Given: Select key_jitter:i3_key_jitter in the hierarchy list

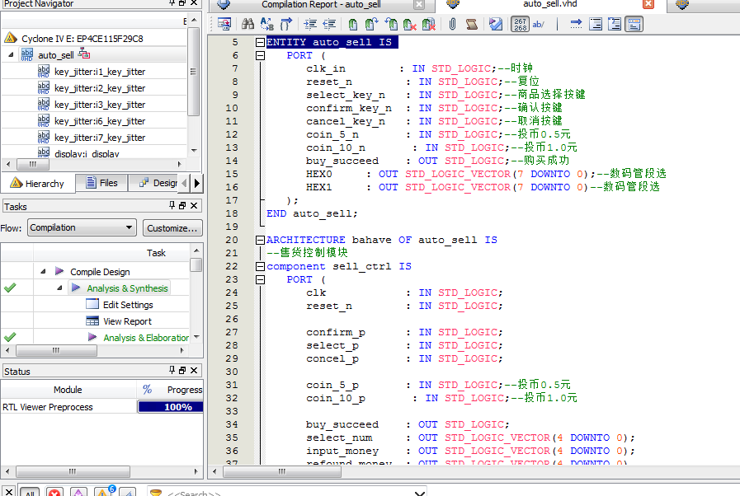Looking at the screenshot, I should pyautogui.click(x=99, y=105).
